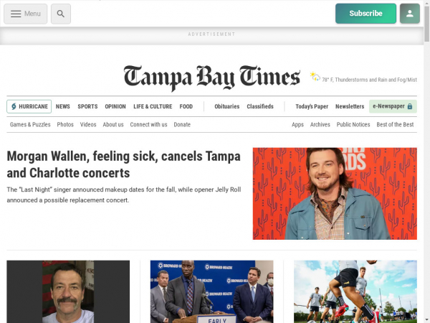The height and width of the screenshot is (323, 430).
Task: Open the mustached man photo thumbnail
Action: pos(68,291)
